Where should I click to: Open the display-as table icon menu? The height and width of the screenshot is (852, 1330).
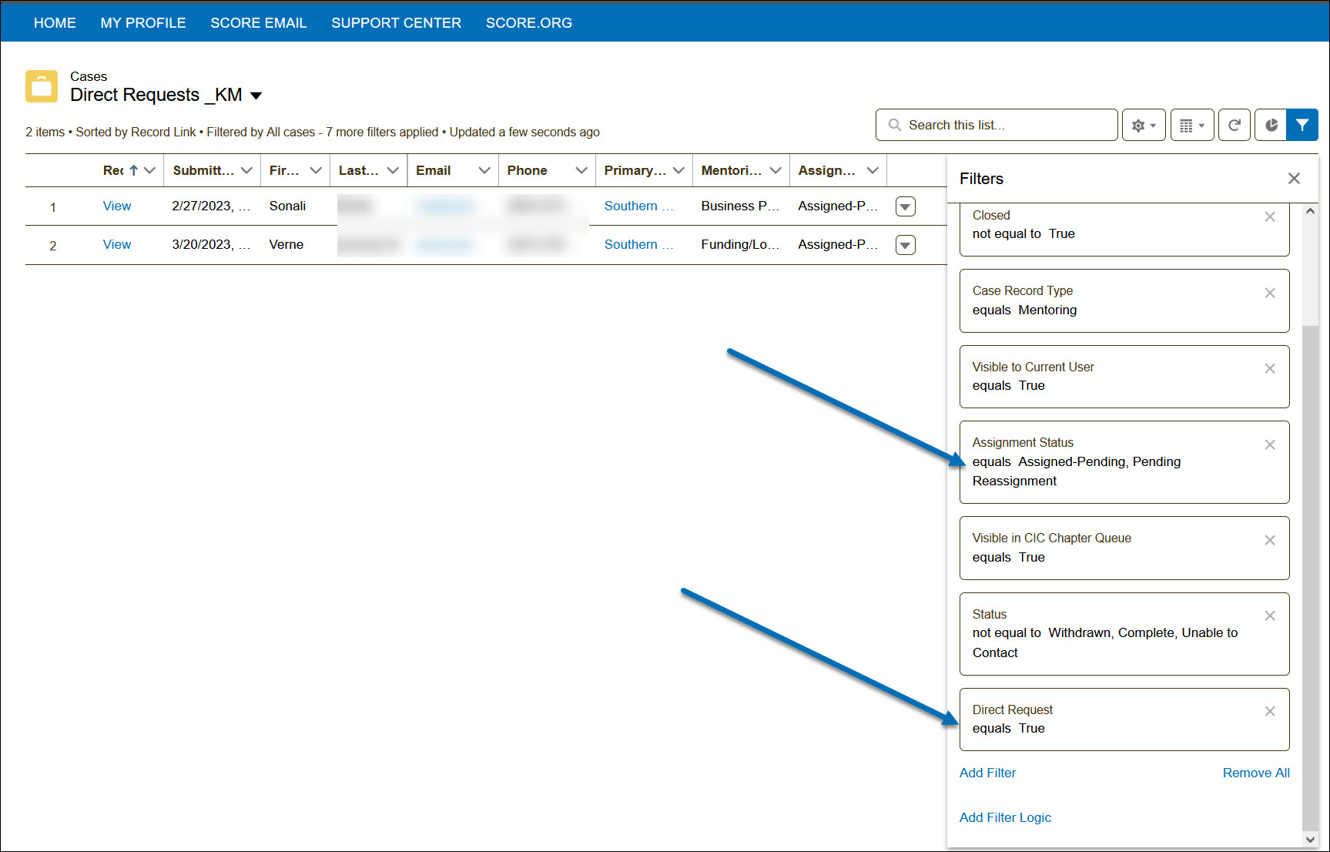coord(1191,125)
